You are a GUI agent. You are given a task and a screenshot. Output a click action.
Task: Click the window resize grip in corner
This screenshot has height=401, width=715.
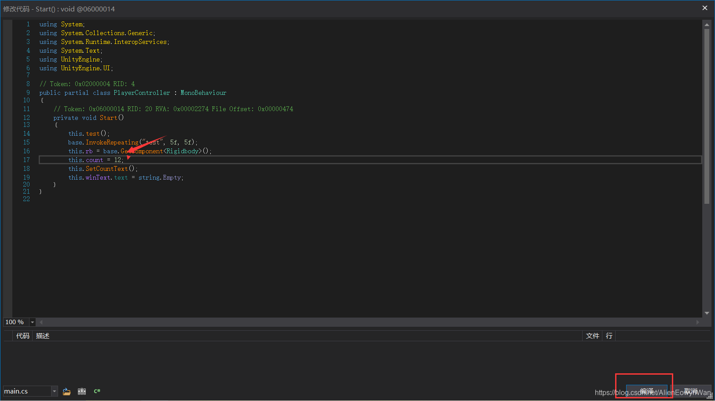(709, 396)
